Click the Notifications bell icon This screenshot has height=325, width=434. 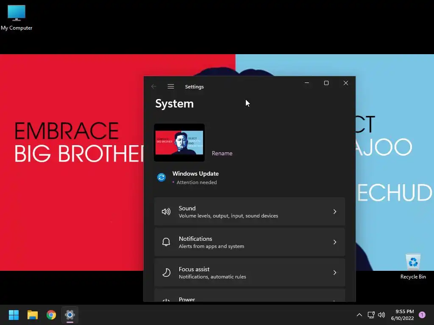(166, 242)
